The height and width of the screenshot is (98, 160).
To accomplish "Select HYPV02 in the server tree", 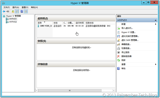I will (13, 22).
